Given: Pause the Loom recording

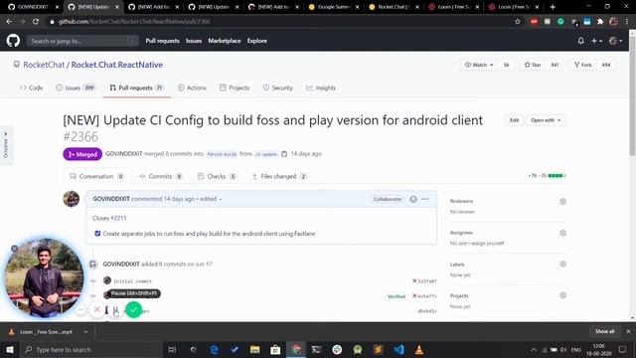Looking at the screenshot, I should [x=115, y=310].
